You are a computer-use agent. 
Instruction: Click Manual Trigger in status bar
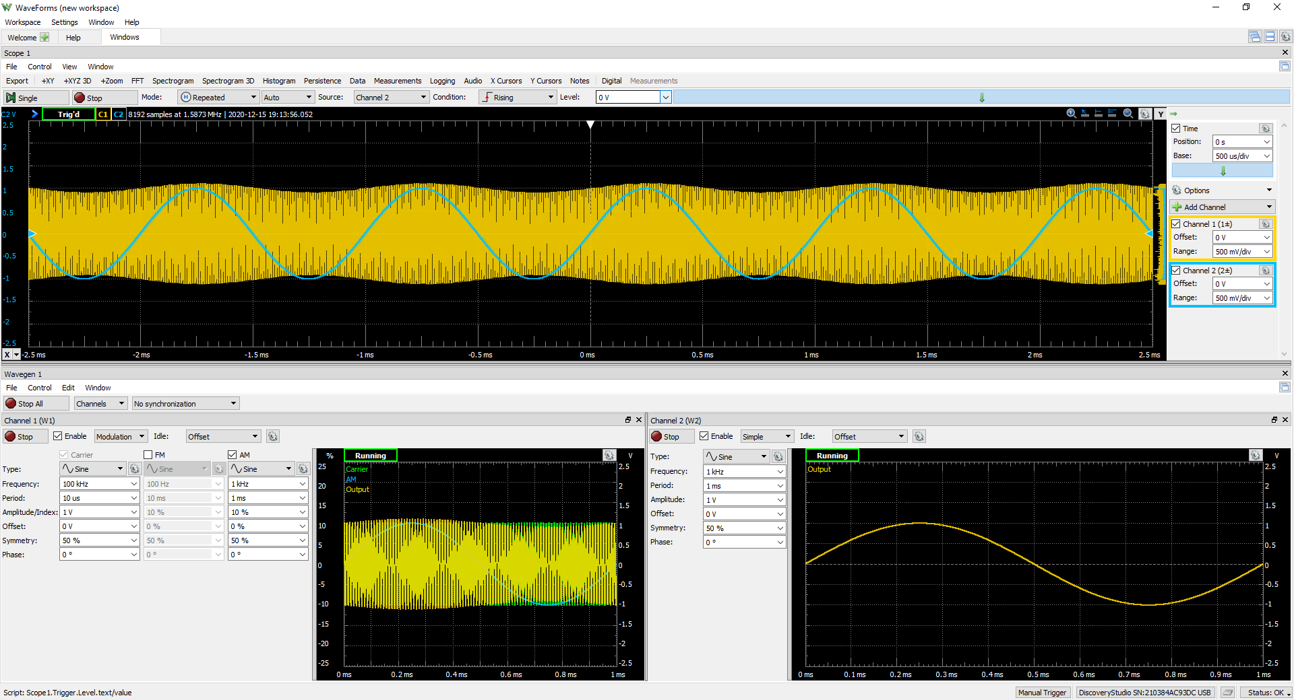[x=1042, y=693]
